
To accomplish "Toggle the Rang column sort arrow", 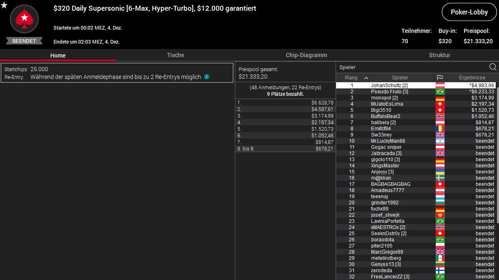I will 366,77.
